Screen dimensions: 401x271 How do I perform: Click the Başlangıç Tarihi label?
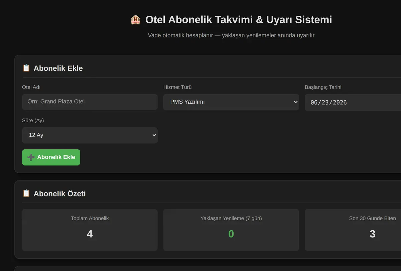pos(323,87)
